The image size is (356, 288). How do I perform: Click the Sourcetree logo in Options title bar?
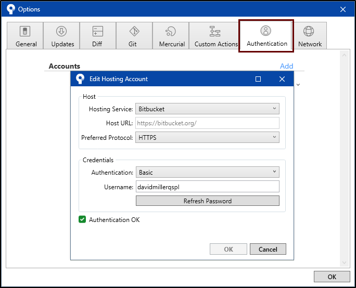pyautogui.click(x=10, y=9)
